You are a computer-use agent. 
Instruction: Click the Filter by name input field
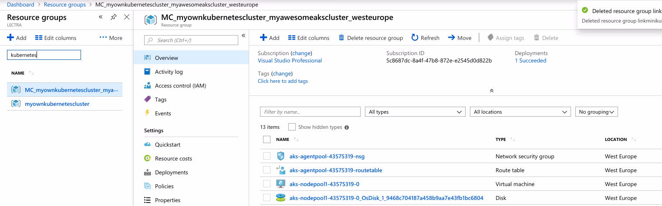pyautogui.click(x=310, y=112)
